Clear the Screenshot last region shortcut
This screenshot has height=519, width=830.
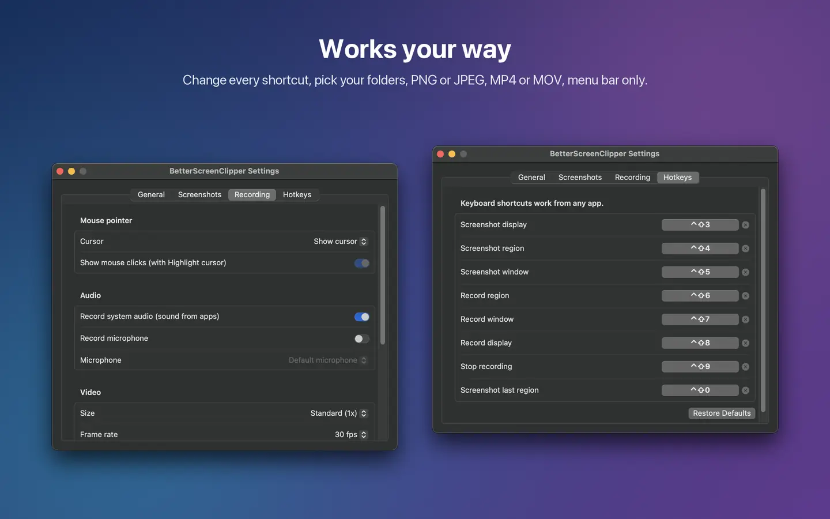[x=745, y=390]
